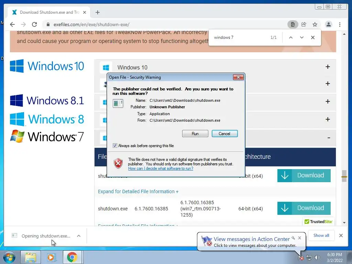
Task: Jump to the previous find result
Action: [291, 37]
